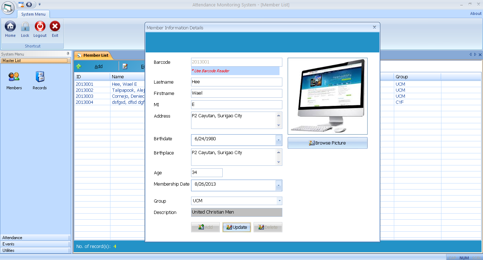
Task: Click the Address box scrollbar down arrow
Action: (278, 125)
